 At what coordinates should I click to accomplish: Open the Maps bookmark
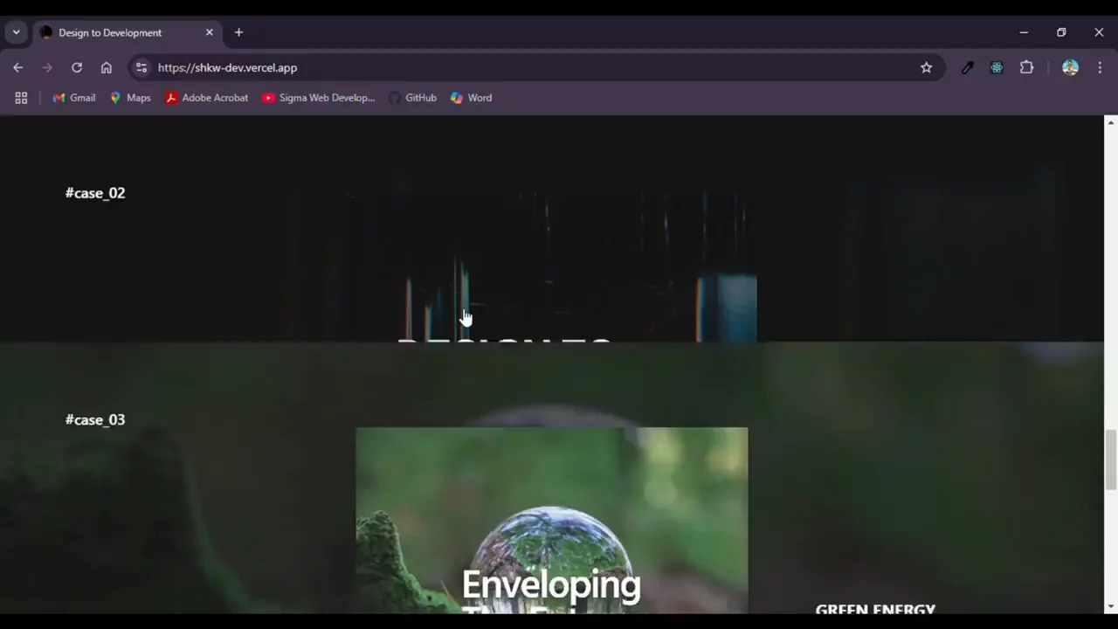[x=130, y=98]
